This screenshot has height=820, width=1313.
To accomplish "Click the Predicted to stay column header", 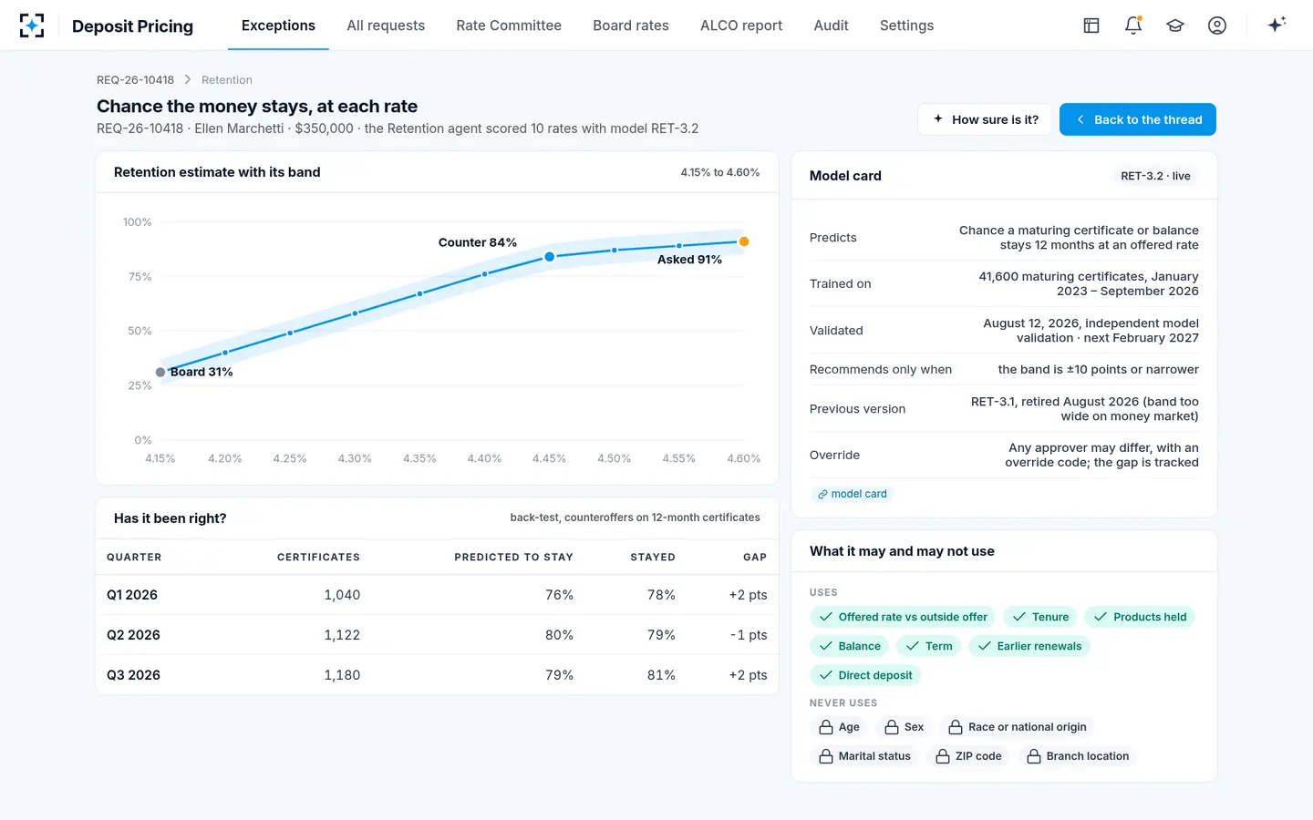I will 513,557.
